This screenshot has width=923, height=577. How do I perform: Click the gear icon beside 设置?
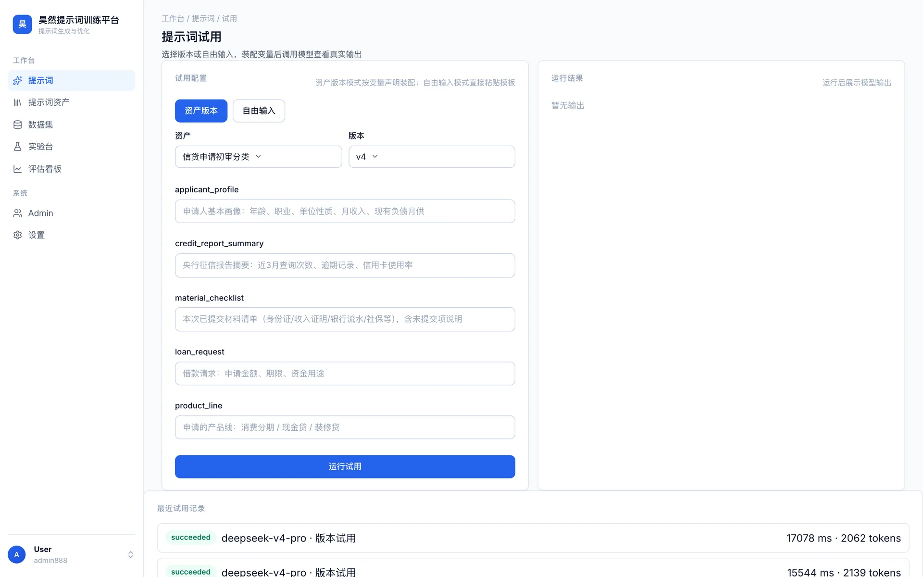18,235
